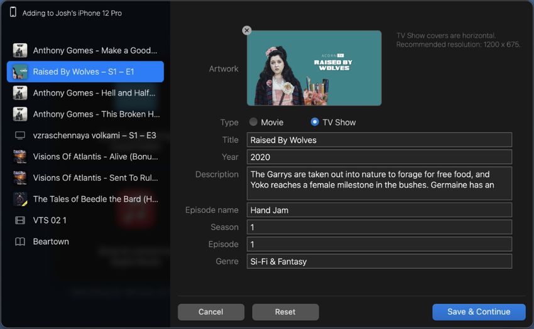Click cover icon of Visions Of Atlantis - Alive
Image resolution: width=534 pixels, height=329 pixels.
20,156
